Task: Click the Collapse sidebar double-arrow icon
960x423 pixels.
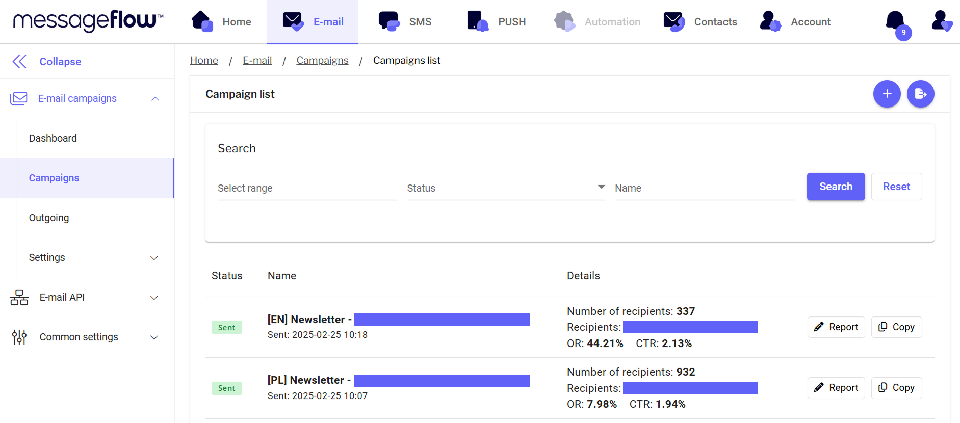Action: pos(19,62)
